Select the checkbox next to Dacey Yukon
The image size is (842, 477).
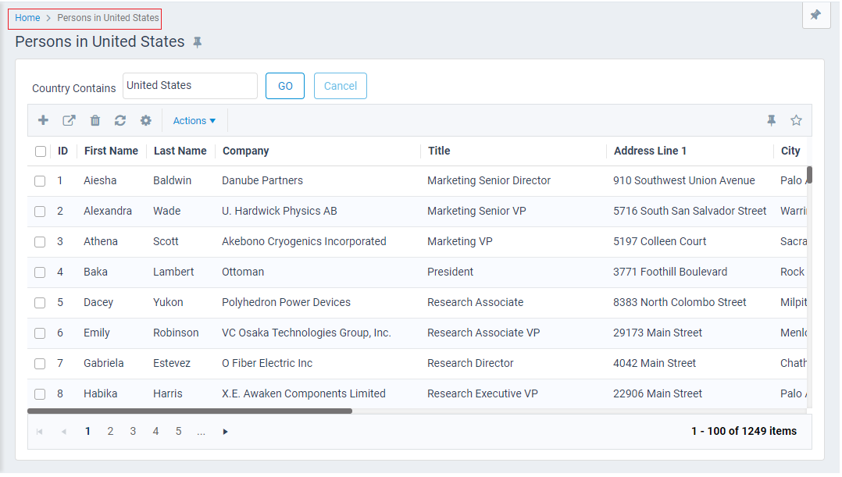tap(40, 303)
